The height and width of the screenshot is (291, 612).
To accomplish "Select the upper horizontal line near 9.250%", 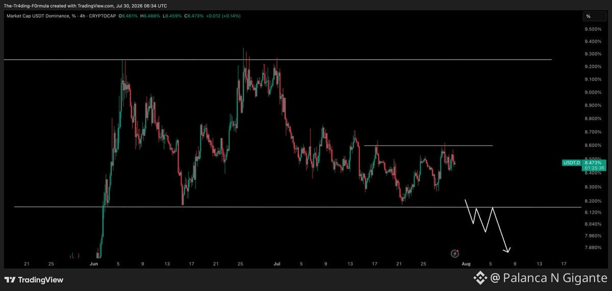I will (x=277, y=60).
